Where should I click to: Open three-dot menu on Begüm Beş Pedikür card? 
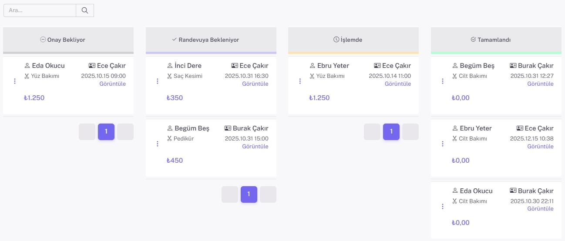pyautogui.click(x=158, y=144)
